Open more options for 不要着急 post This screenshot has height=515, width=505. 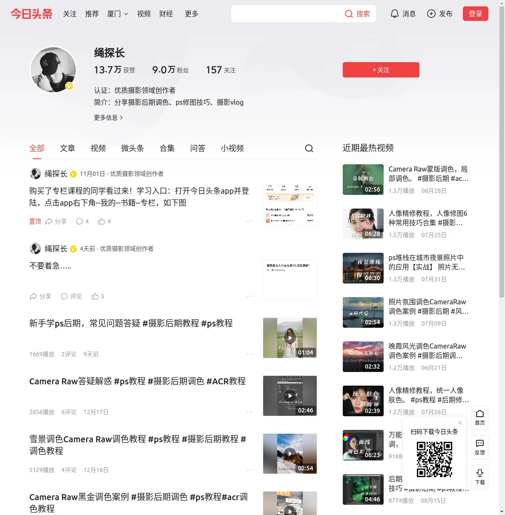point(250,296)
